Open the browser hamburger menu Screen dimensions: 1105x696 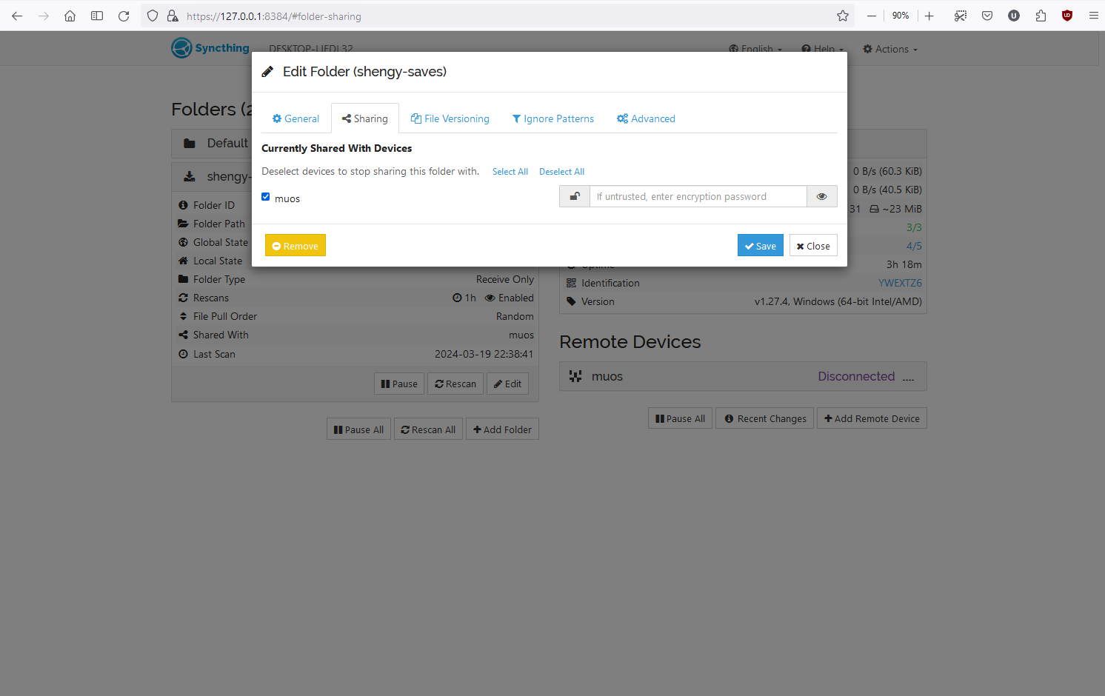(x=1094, y=16)
